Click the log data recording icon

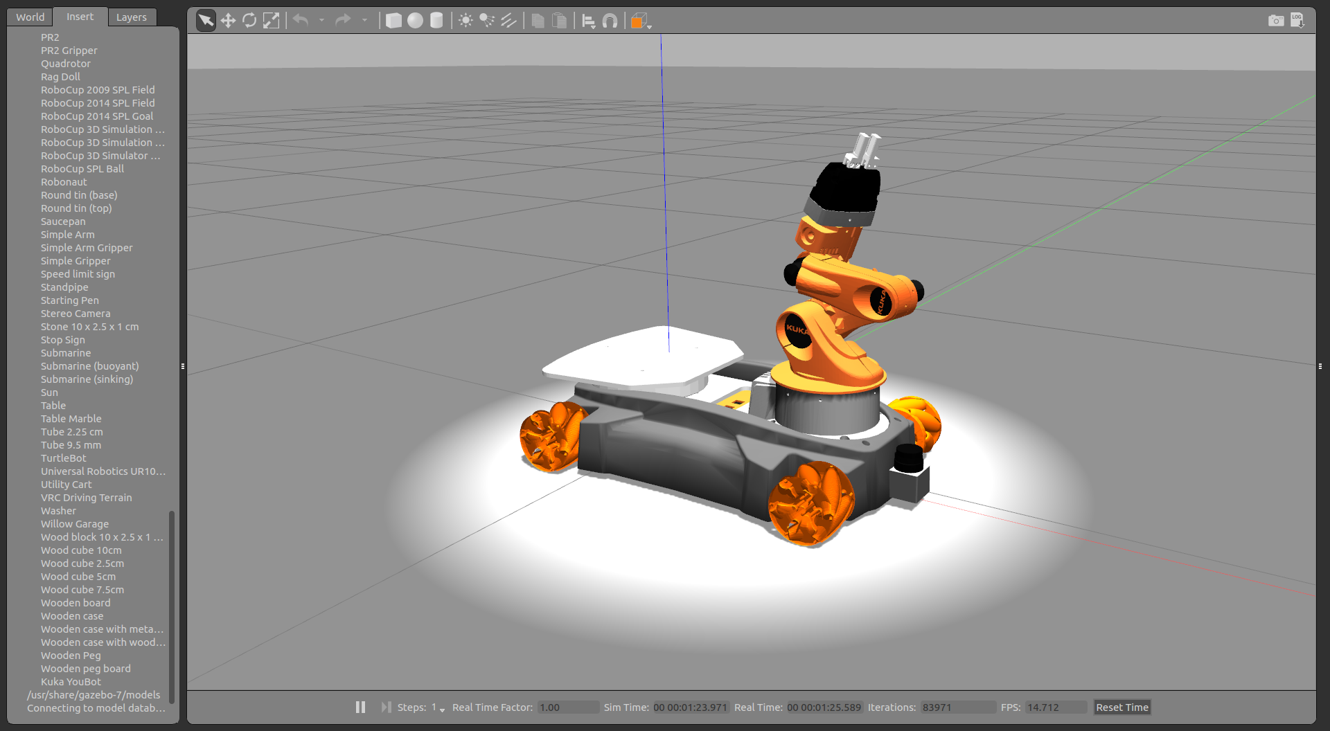click(x=1297, y=21)
